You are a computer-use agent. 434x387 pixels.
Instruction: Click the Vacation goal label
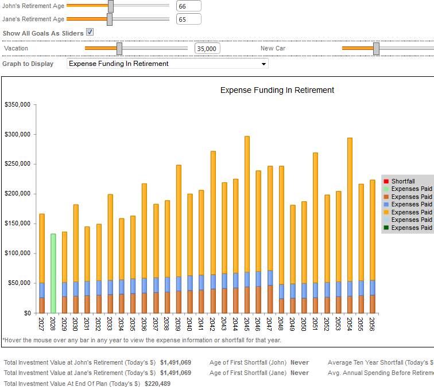point(16,48)
